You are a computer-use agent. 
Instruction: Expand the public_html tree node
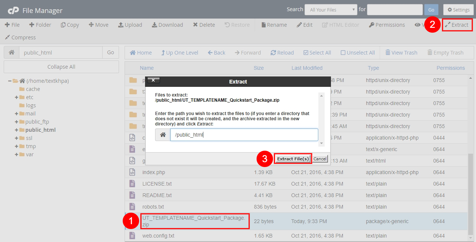click(x=17, y=130)
